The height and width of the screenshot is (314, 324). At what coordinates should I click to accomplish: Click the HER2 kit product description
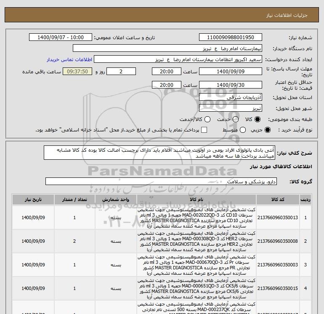(197, 242)
